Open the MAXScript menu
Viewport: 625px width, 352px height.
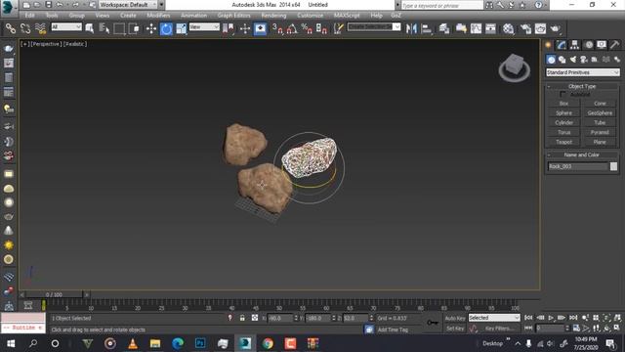[x=347, y=16]
